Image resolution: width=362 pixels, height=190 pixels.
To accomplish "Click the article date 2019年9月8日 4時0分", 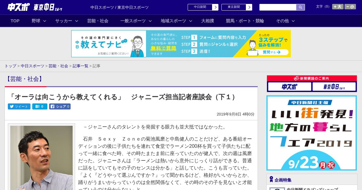I will pyautogui.click(x=236, y=114).
